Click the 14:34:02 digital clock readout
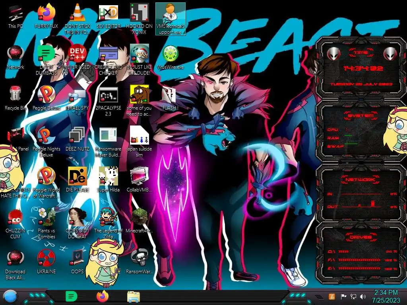 (363, 68)
